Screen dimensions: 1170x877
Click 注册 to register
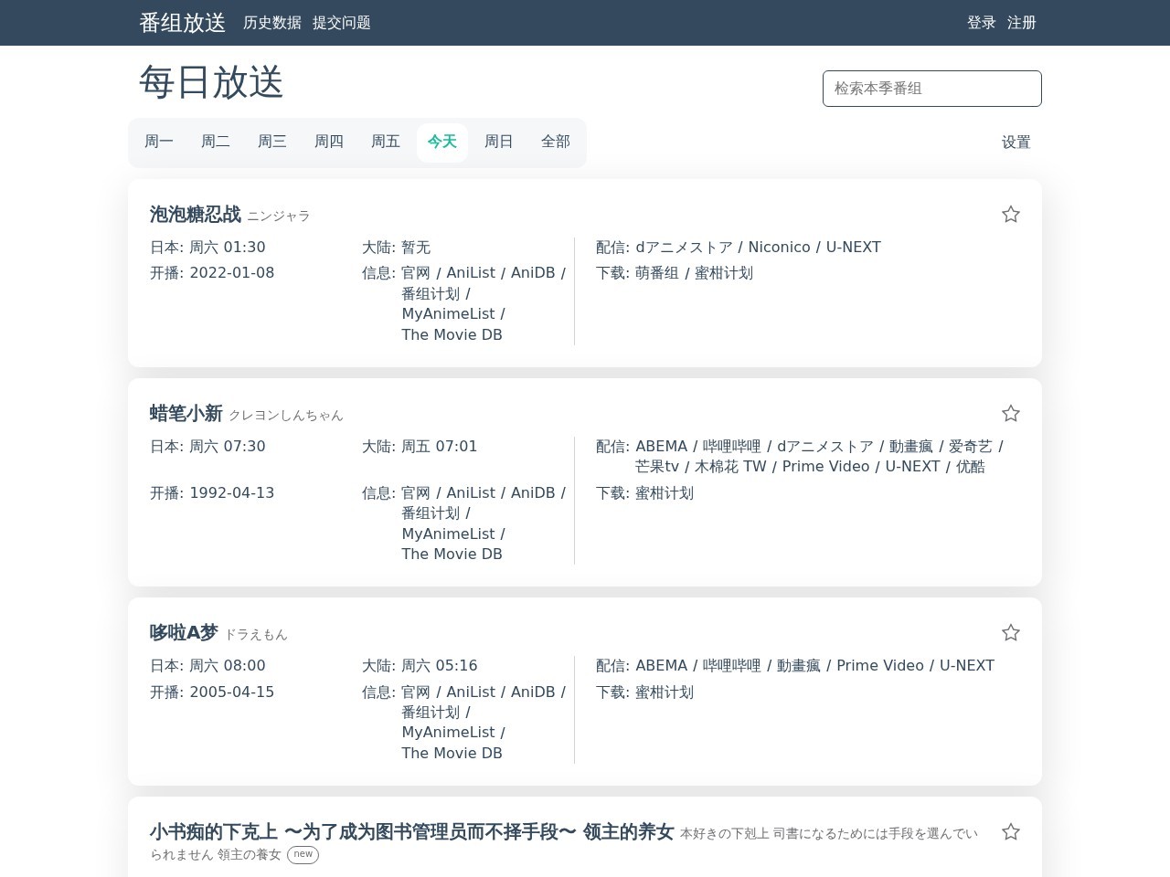point(1021,23)
